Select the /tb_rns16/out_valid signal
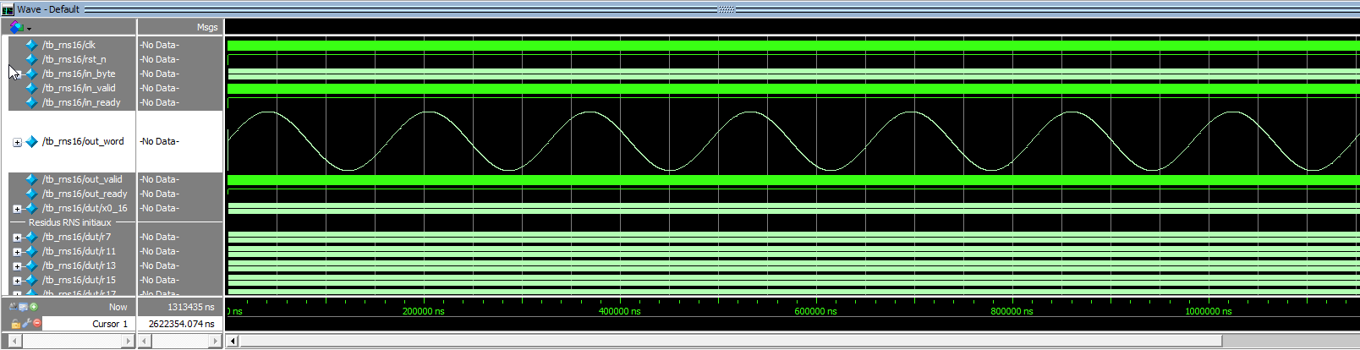The width and height of the screenshot is (1360, 350). [82, 179]
